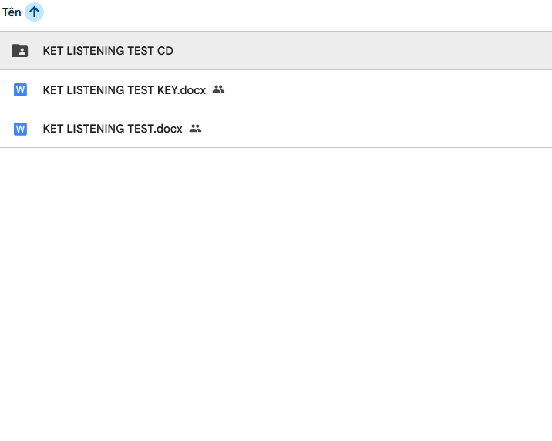Click the Tên column header label
552x441 pixels.
point(12,12)
